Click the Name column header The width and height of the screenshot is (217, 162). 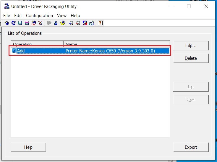tap(116, 44)
